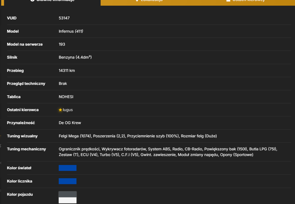The image size is (295, 204).
Task: Click Opony (Sportowe) tuning entry
Action: click(x=237, y=155)
